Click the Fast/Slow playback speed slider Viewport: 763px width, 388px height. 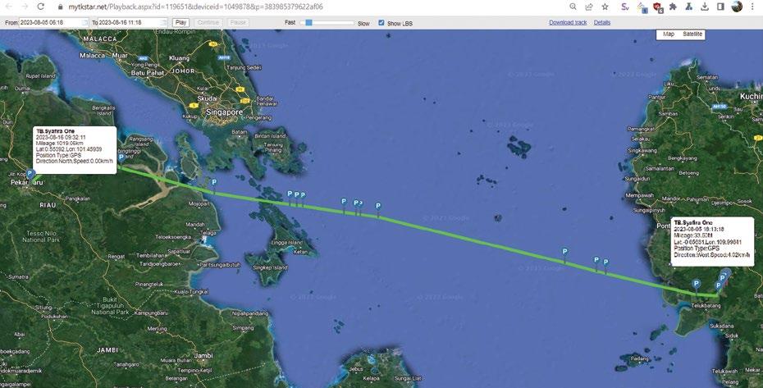click(327, 22)
